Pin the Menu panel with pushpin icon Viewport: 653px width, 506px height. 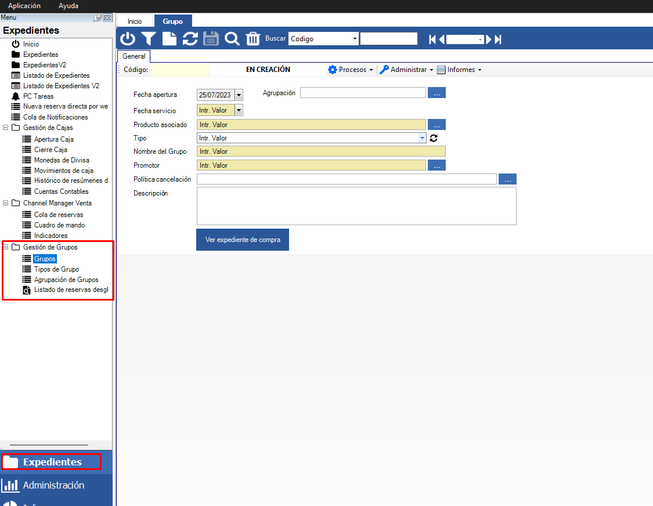[x=97, y=18]
